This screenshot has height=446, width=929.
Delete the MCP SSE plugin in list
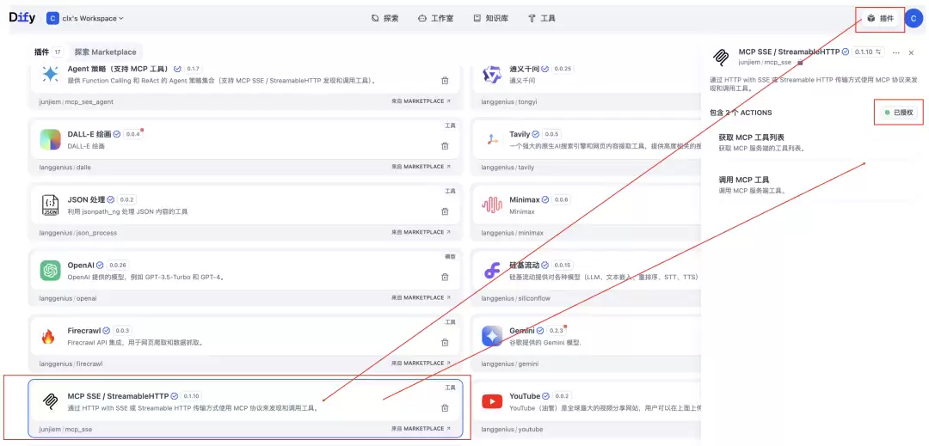click(x=445, y=407)
